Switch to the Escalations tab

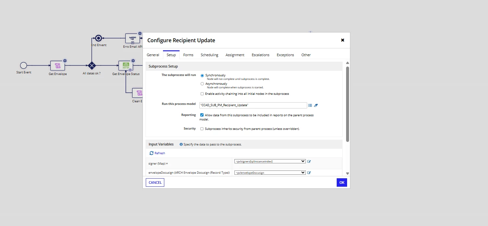click(260, 55)
